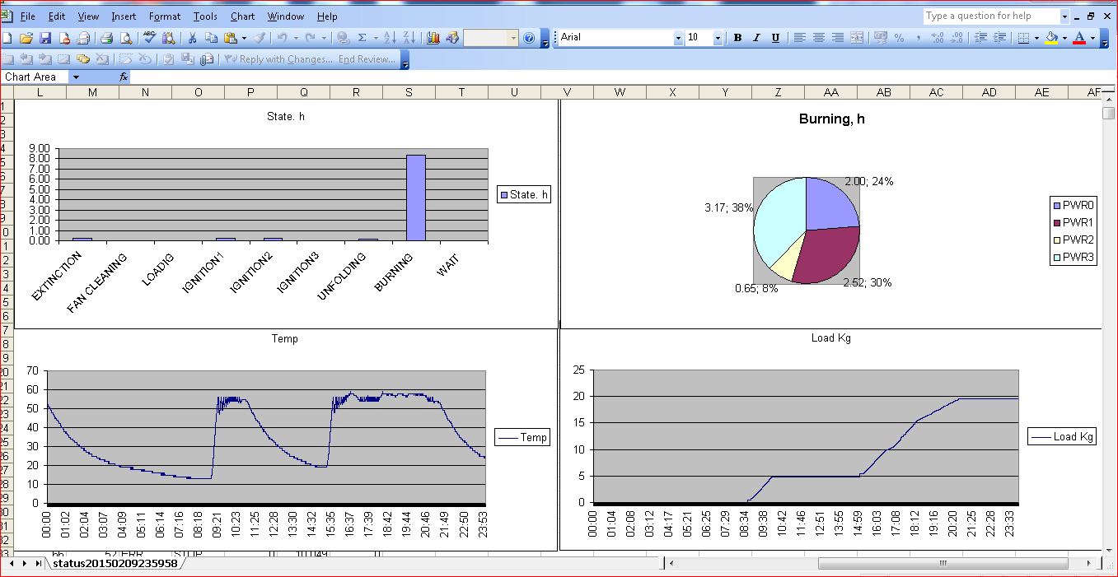Toggle Bold formatting
The image size is (1118, 577).
pyautogui.click(x=737, y=38)
